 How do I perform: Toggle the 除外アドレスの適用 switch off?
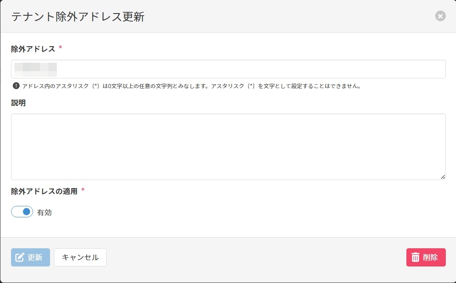click(22, 212)
